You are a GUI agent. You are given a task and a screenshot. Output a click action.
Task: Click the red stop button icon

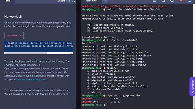tap(181, 1)
